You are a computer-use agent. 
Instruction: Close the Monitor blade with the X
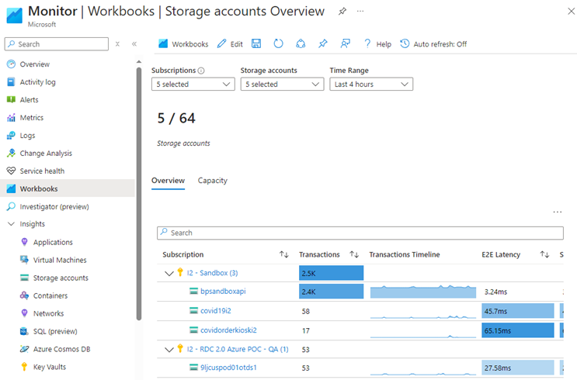click(571, 12)
